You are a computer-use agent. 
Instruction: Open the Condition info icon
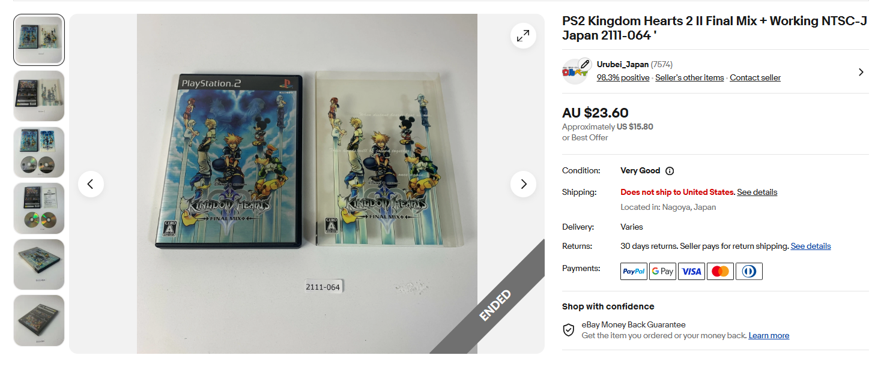(670, 171)
